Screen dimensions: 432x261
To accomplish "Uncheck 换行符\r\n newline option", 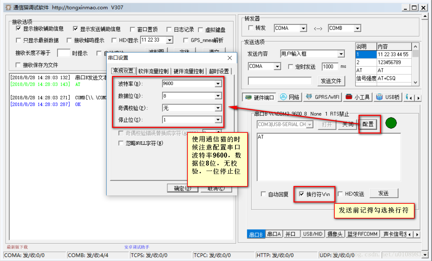I will click(x=302, y=194).
